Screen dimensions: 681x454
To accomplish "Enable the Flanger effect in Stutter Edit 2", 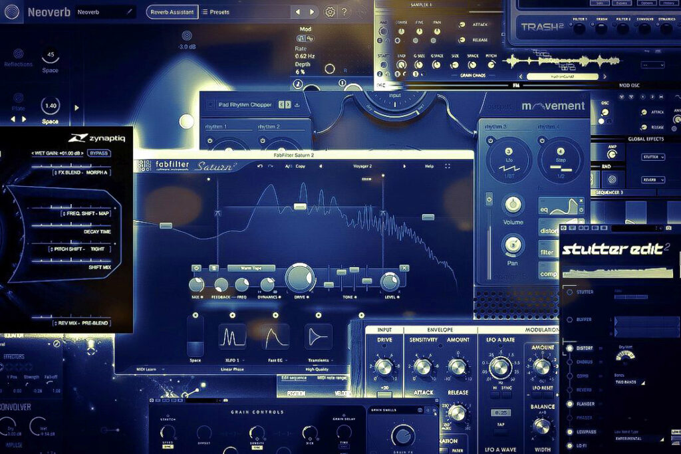I will click(x=569, y=403).
